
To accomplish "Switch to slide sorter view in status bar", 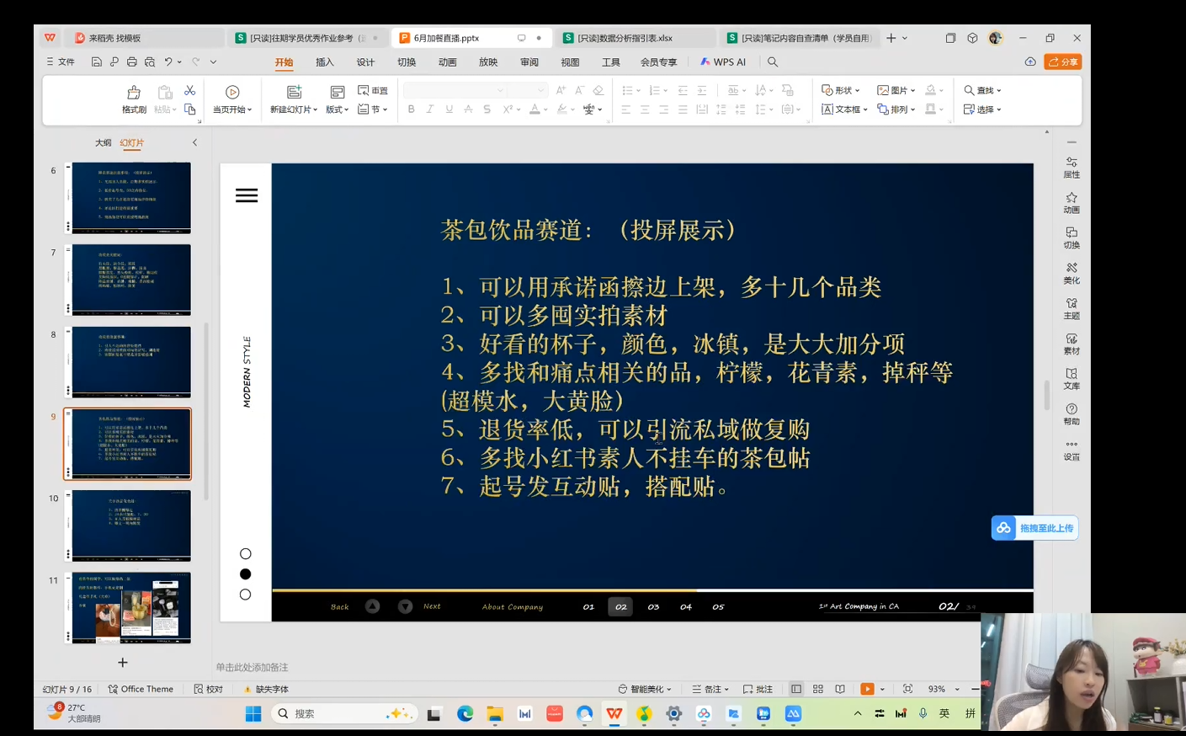I will [x=818, y=689].
